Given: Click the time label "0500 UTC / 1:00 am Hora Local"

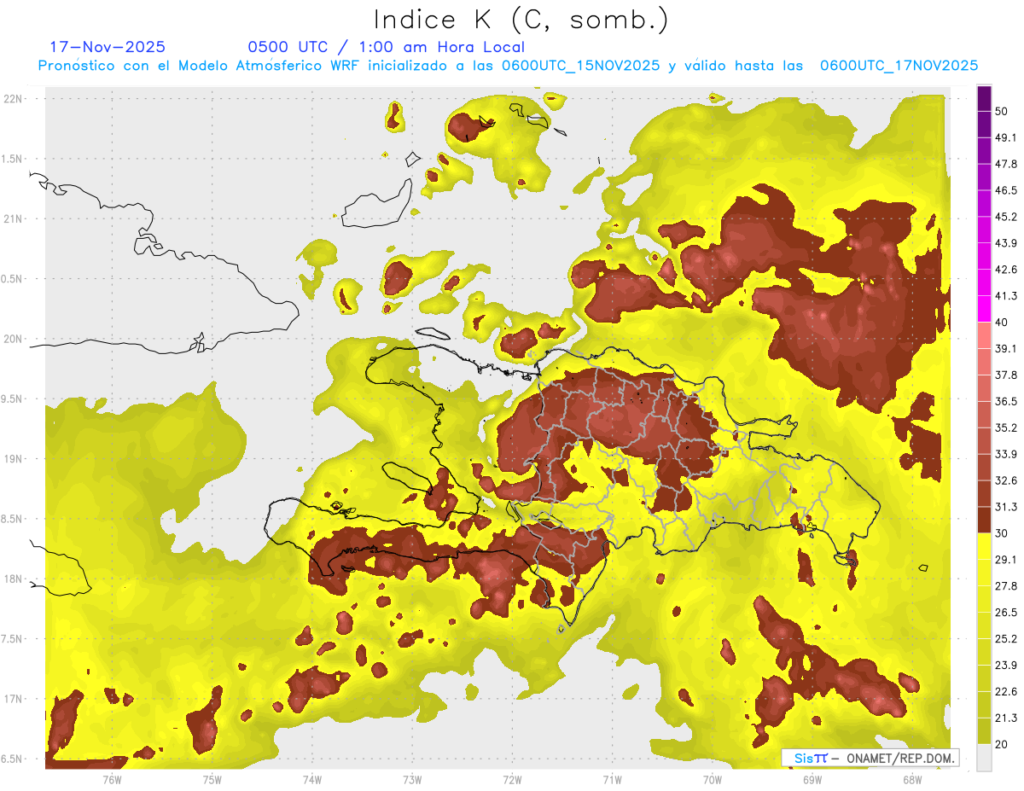Looking at the screenshot, I should [387, 47].
